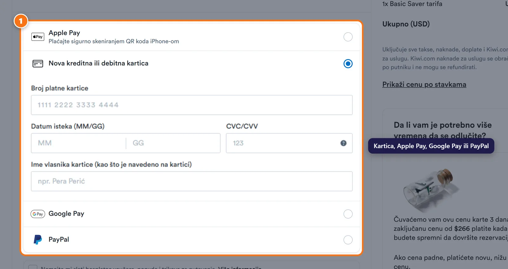508x269 pixels.
Task: Choose the PayPal radio button
Action: click(x=348, y=240)
